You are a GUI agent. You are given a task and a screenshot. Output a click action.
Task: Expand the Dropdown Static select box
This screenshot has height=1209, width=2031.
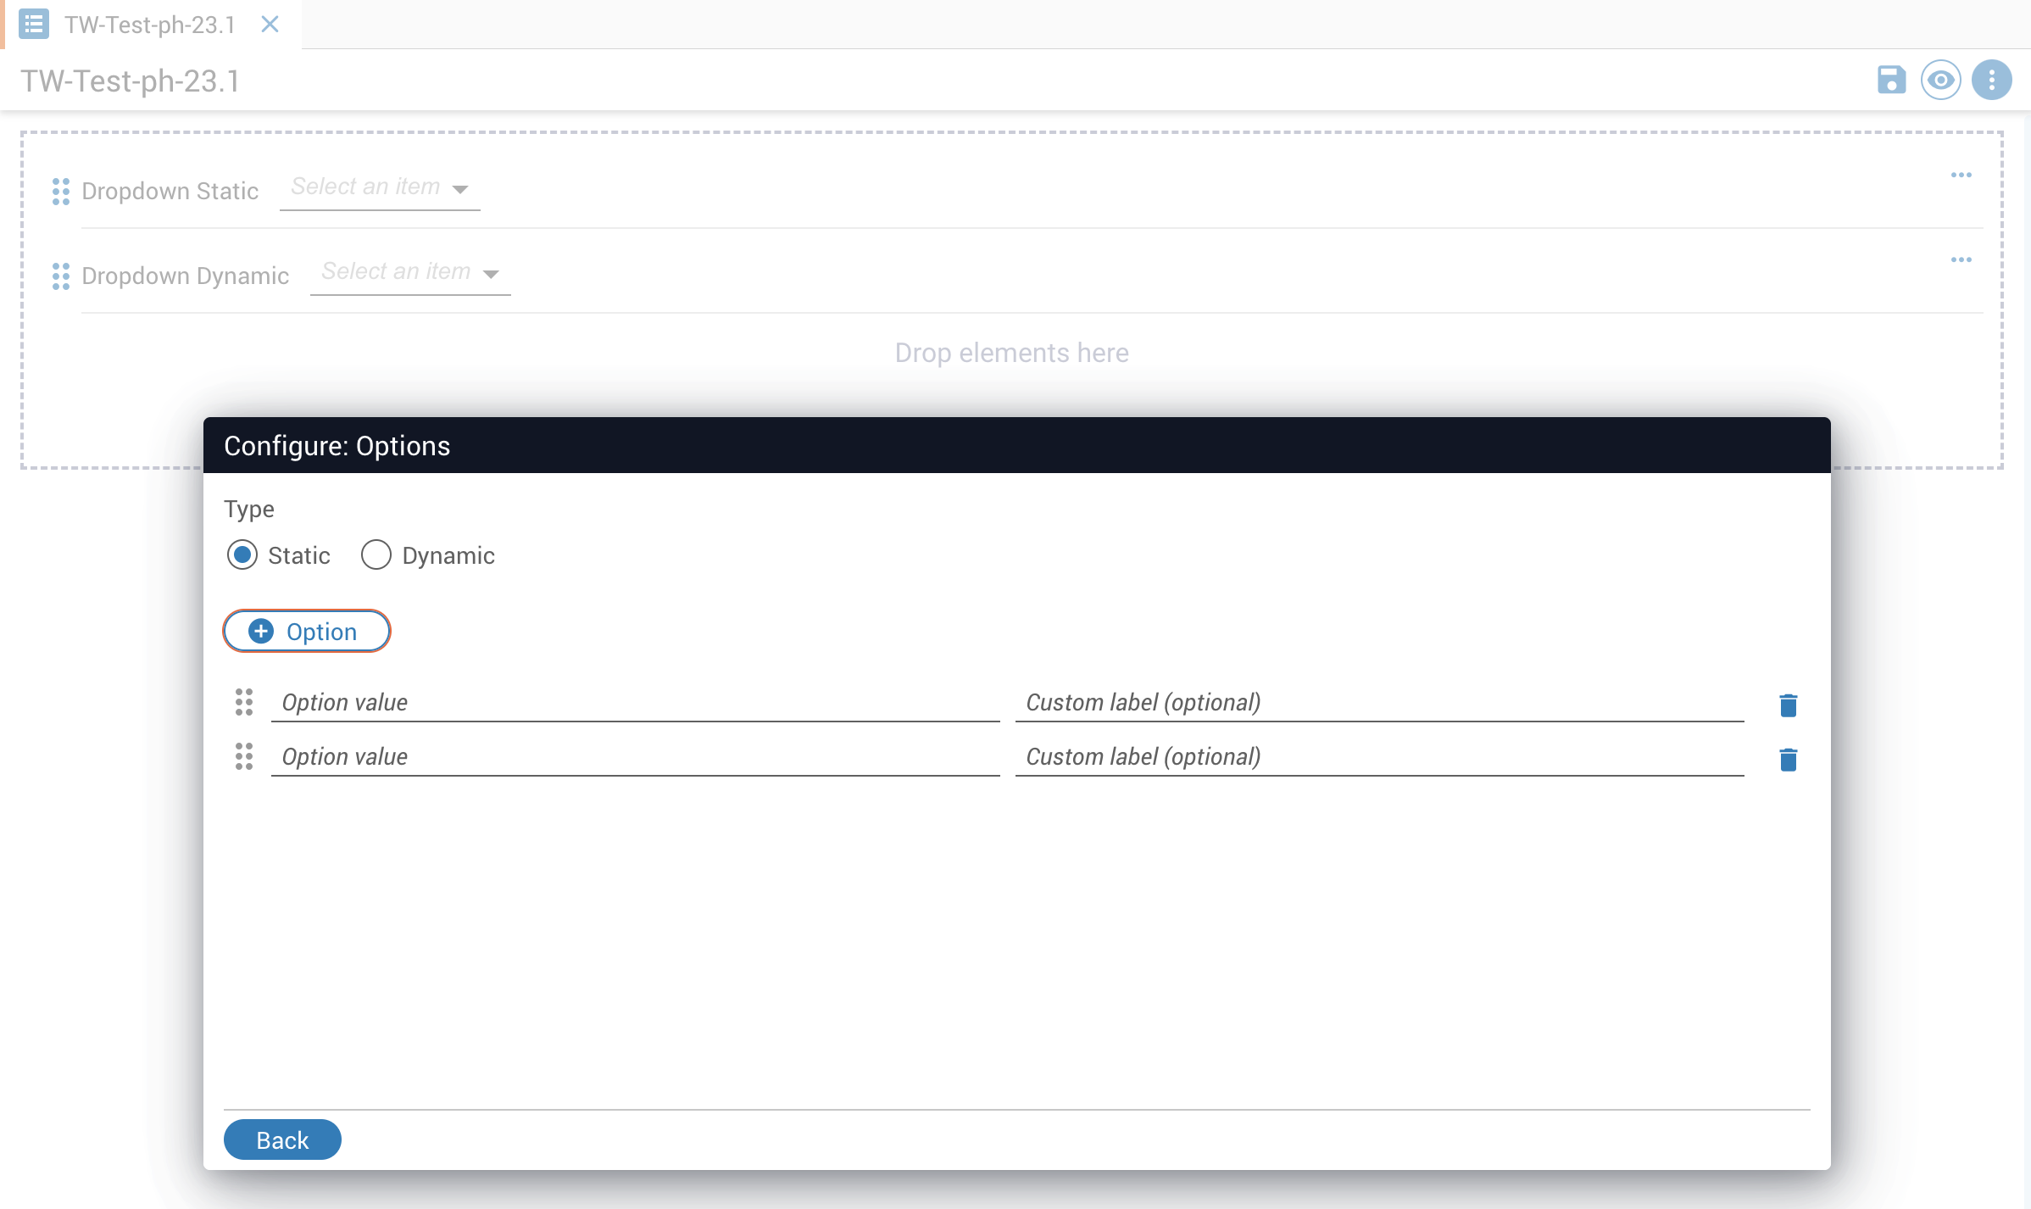380,188
